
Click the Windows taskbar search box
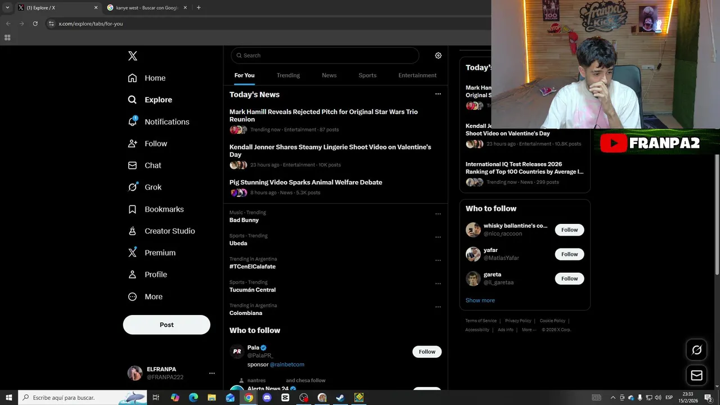[82, 398]
